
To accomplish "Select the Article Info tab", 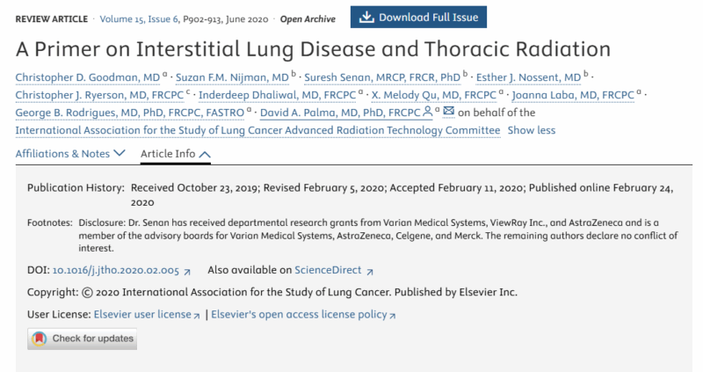I will pos(175,154).
